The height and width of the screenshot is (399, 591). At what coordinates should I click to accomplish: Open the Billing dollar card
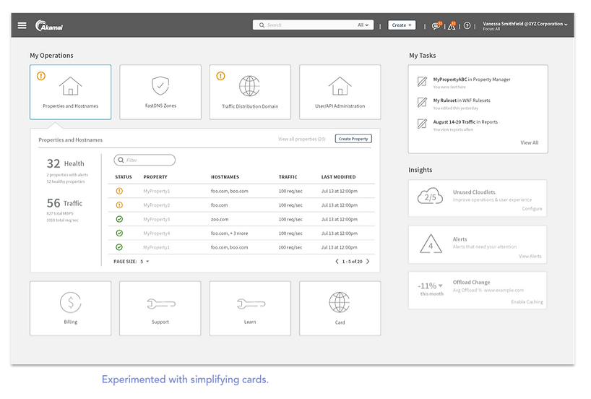71,308
